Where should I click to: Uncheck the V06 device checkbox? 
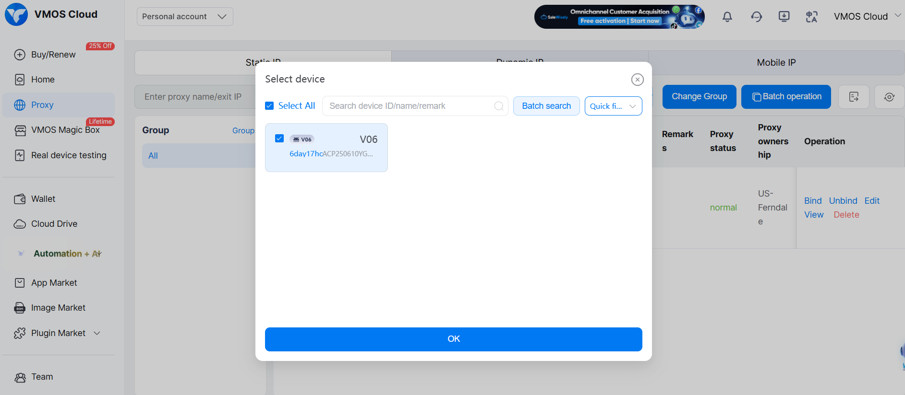279,139
